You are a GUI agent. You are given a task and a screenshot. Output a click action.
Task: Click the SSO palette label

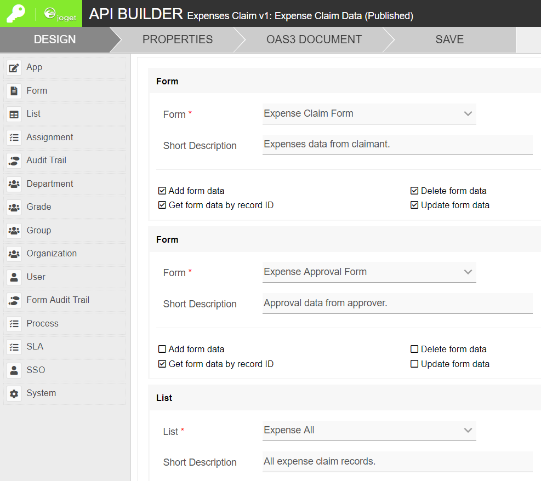pos(36,370)
